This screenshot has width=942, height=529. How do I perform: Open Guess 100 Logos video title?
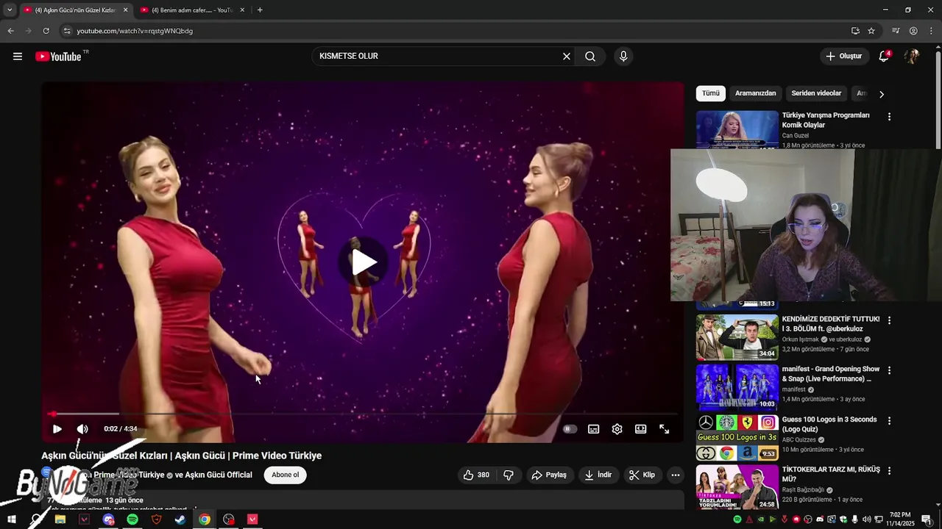[829, 425]
